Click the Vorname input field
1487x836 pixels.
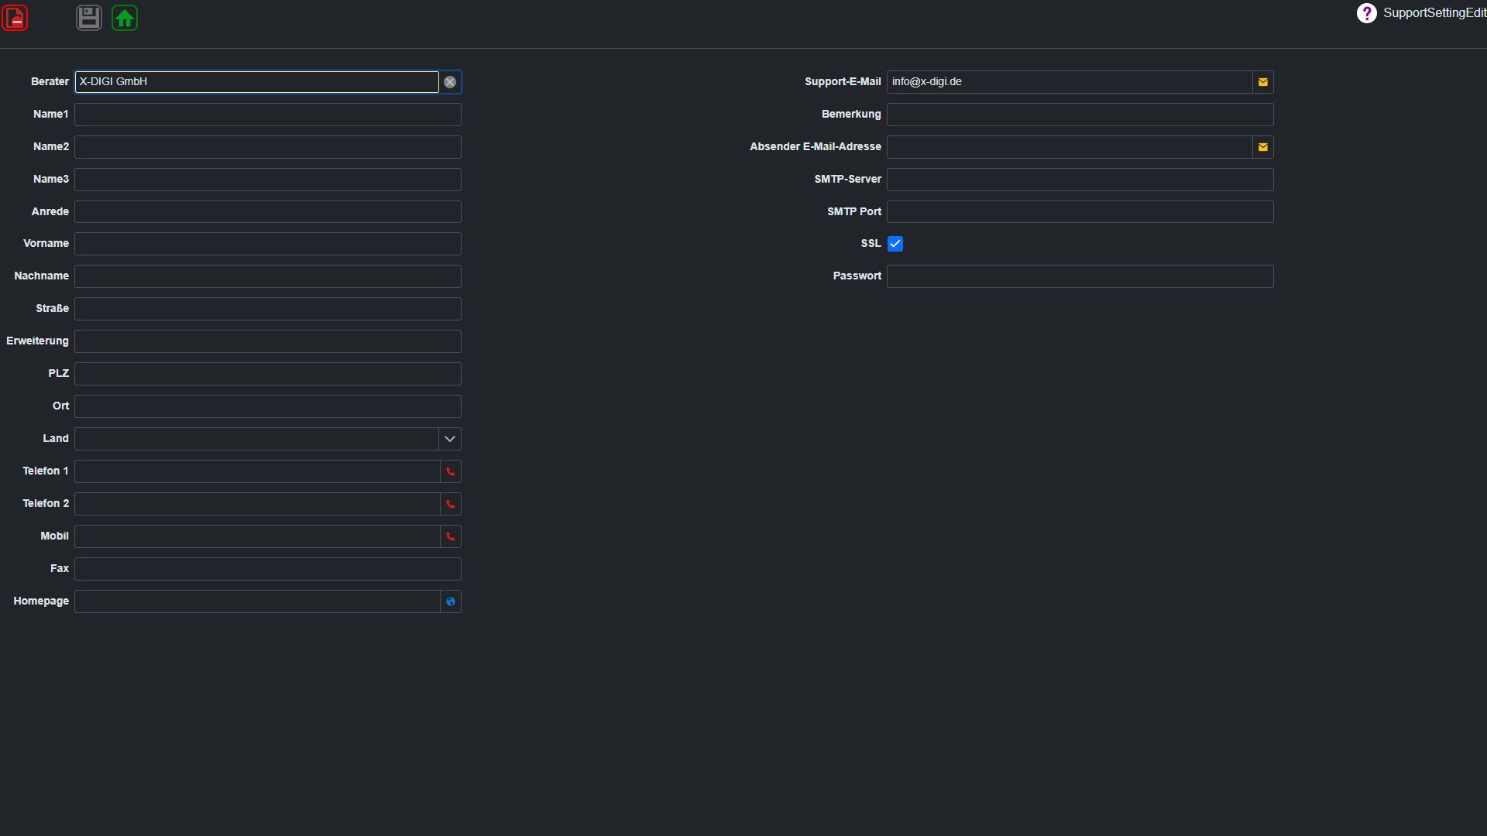(x=268, y=244)
